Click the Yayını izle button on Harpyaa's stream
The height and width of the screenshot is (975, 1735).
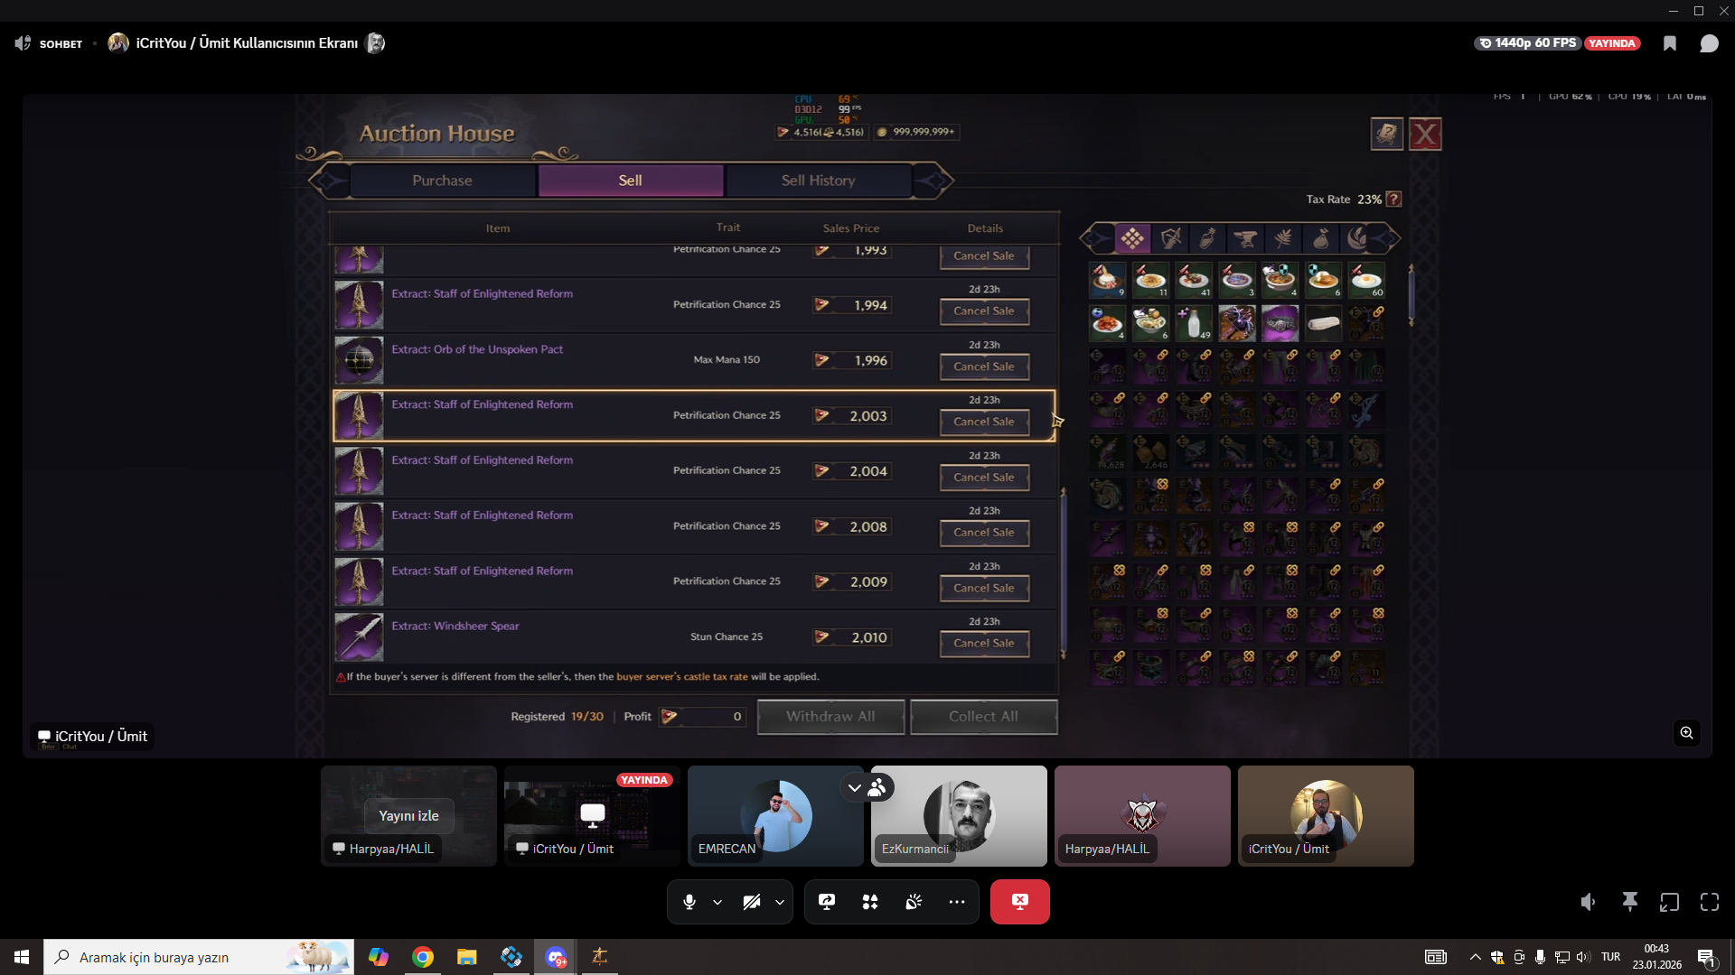[408, 816]
